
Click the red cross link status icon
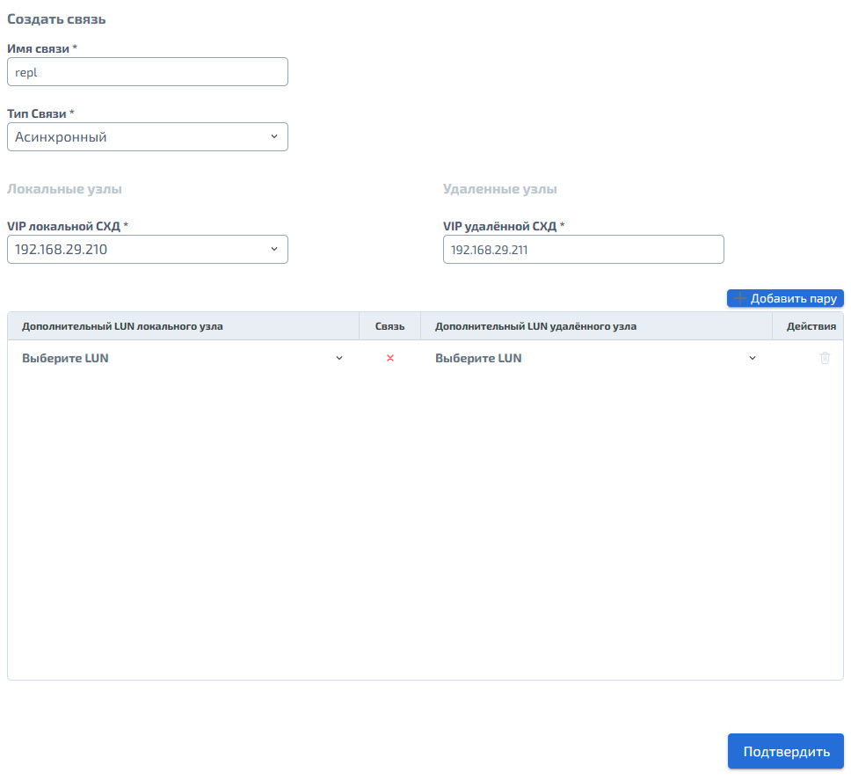(389, 358)
